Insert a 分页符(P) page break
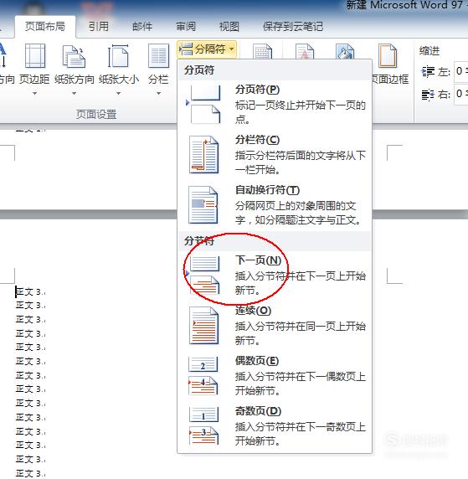 pyautogui.click(x=275, y=104)
